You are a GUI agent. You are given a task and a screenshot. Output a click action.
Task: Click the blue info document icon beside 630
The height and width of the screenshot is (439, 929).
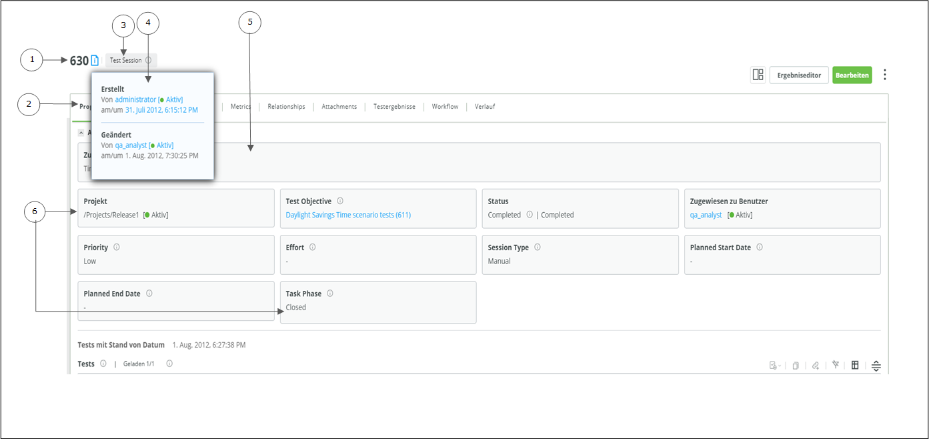pyautogui.click(x=95, y=61)
